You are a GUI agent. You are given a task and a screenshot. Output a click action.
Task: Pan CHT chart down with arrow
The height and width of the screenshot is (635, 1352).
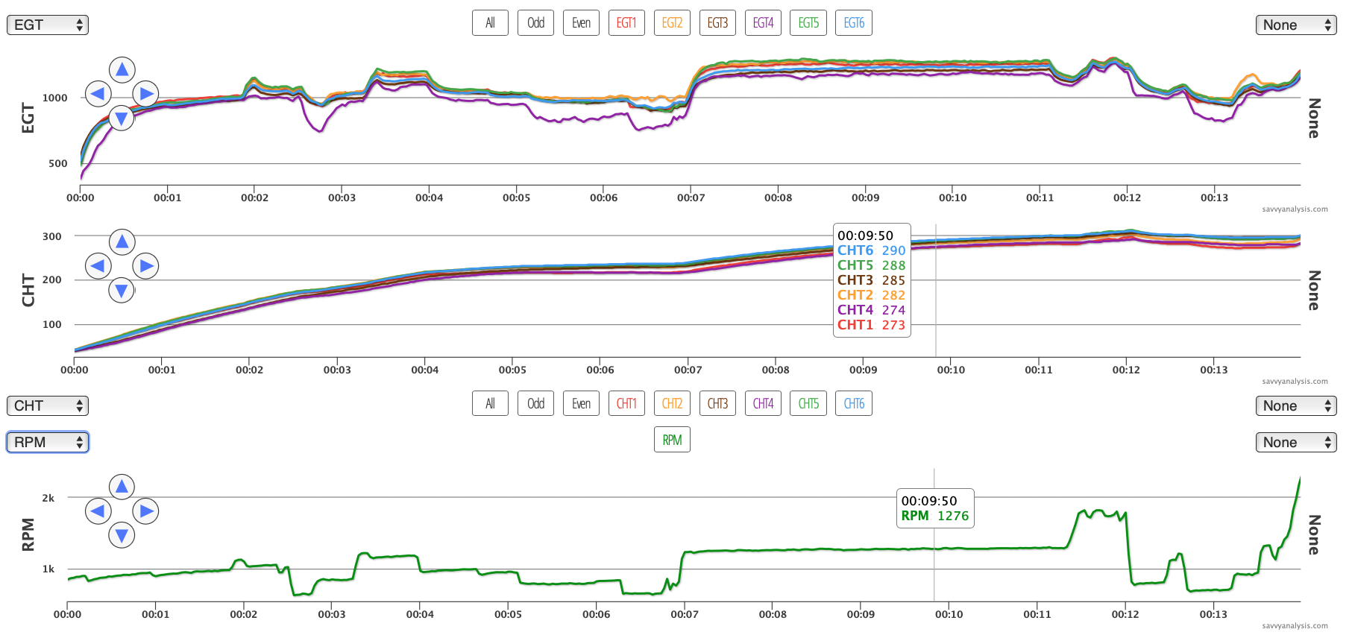(x=122, y=290)
